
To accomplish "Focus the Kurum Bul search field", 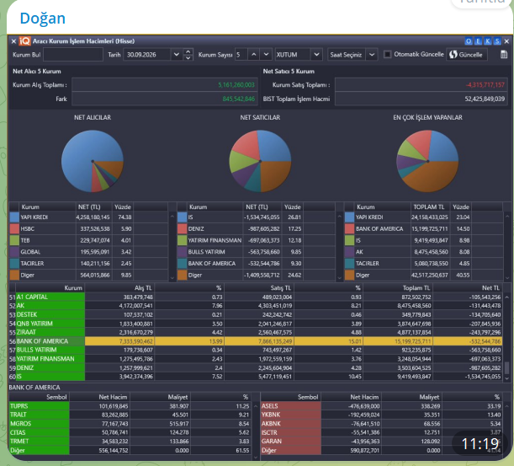I will (73, 55).
